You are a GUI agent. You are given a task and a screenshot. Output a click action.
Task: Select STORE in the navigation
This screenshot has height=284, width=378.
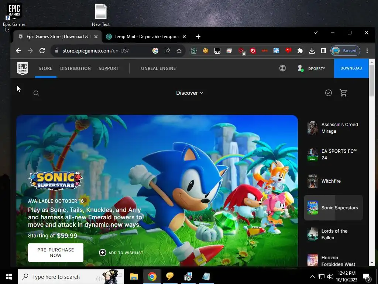coord(45,68)
